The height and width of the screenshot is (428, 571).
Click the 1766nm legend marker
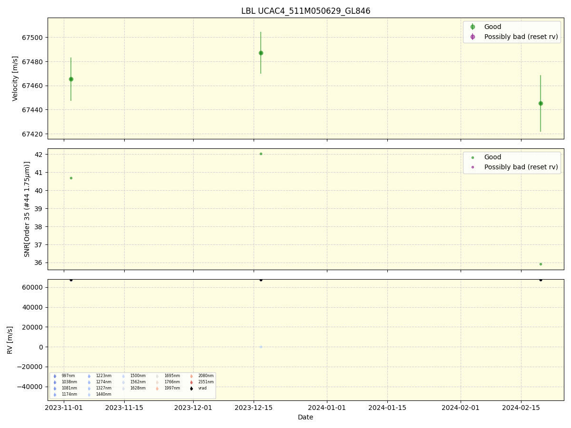click(158, 382)
